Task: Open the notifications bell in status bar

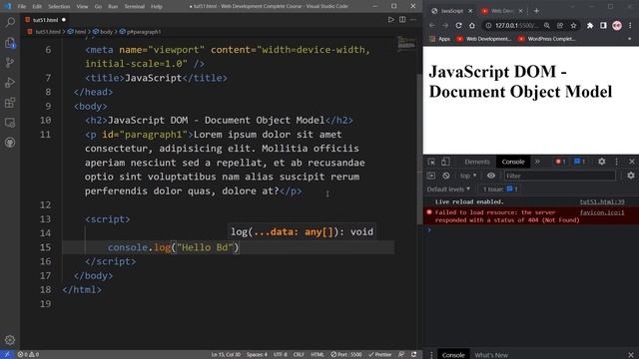Action: pyautogui.click(x=413, y=355)
